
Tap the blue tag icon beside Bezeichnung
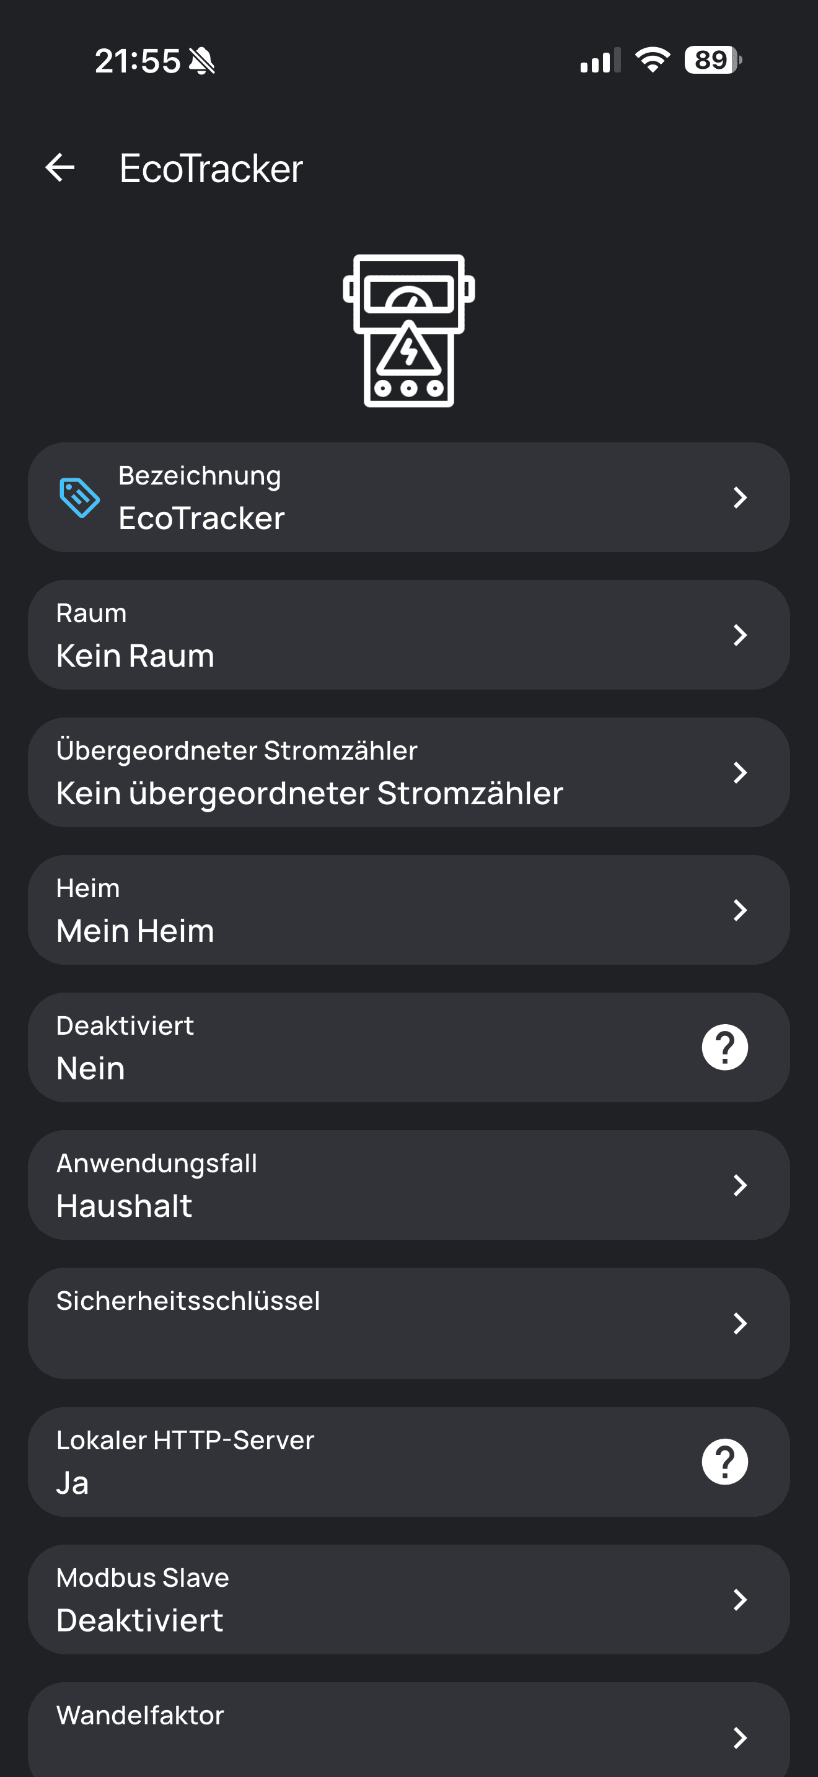point(79,498)
